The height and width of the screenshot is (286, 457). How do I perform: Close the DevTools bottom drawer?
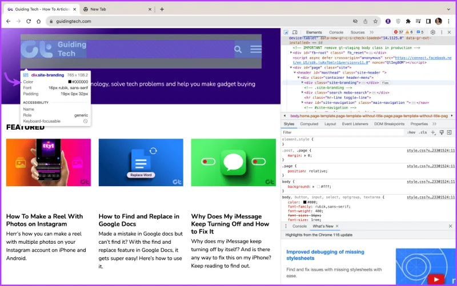click(450, 226)
